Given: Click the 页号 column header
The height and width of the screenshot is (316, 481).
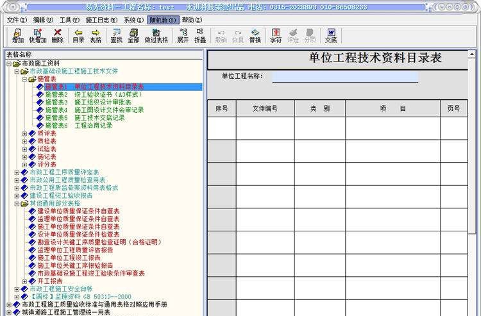Looking at the screenshot, I should tap(453, 108).
